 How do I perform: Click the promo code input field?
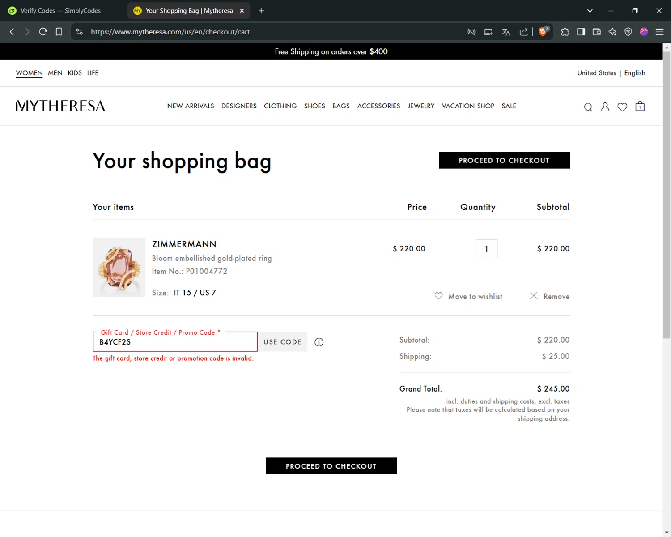(175, 342)
